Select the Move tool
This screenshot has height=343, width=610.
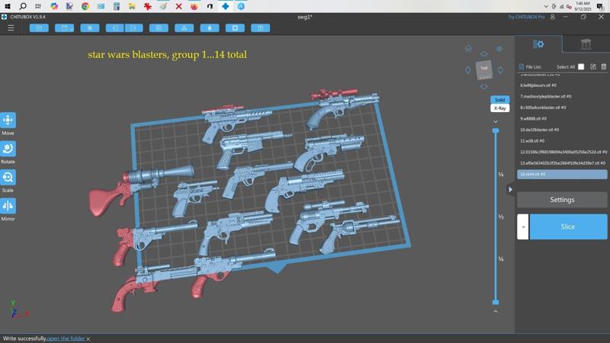coord(8,120)
